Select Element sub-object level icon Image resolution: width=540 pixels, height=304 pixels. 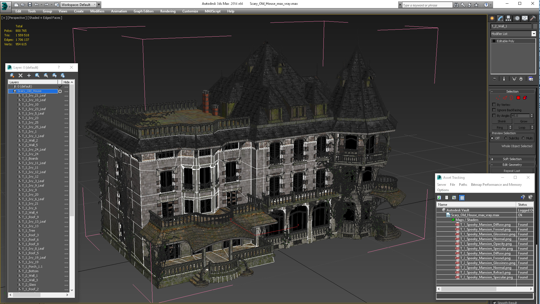point(525,98)
